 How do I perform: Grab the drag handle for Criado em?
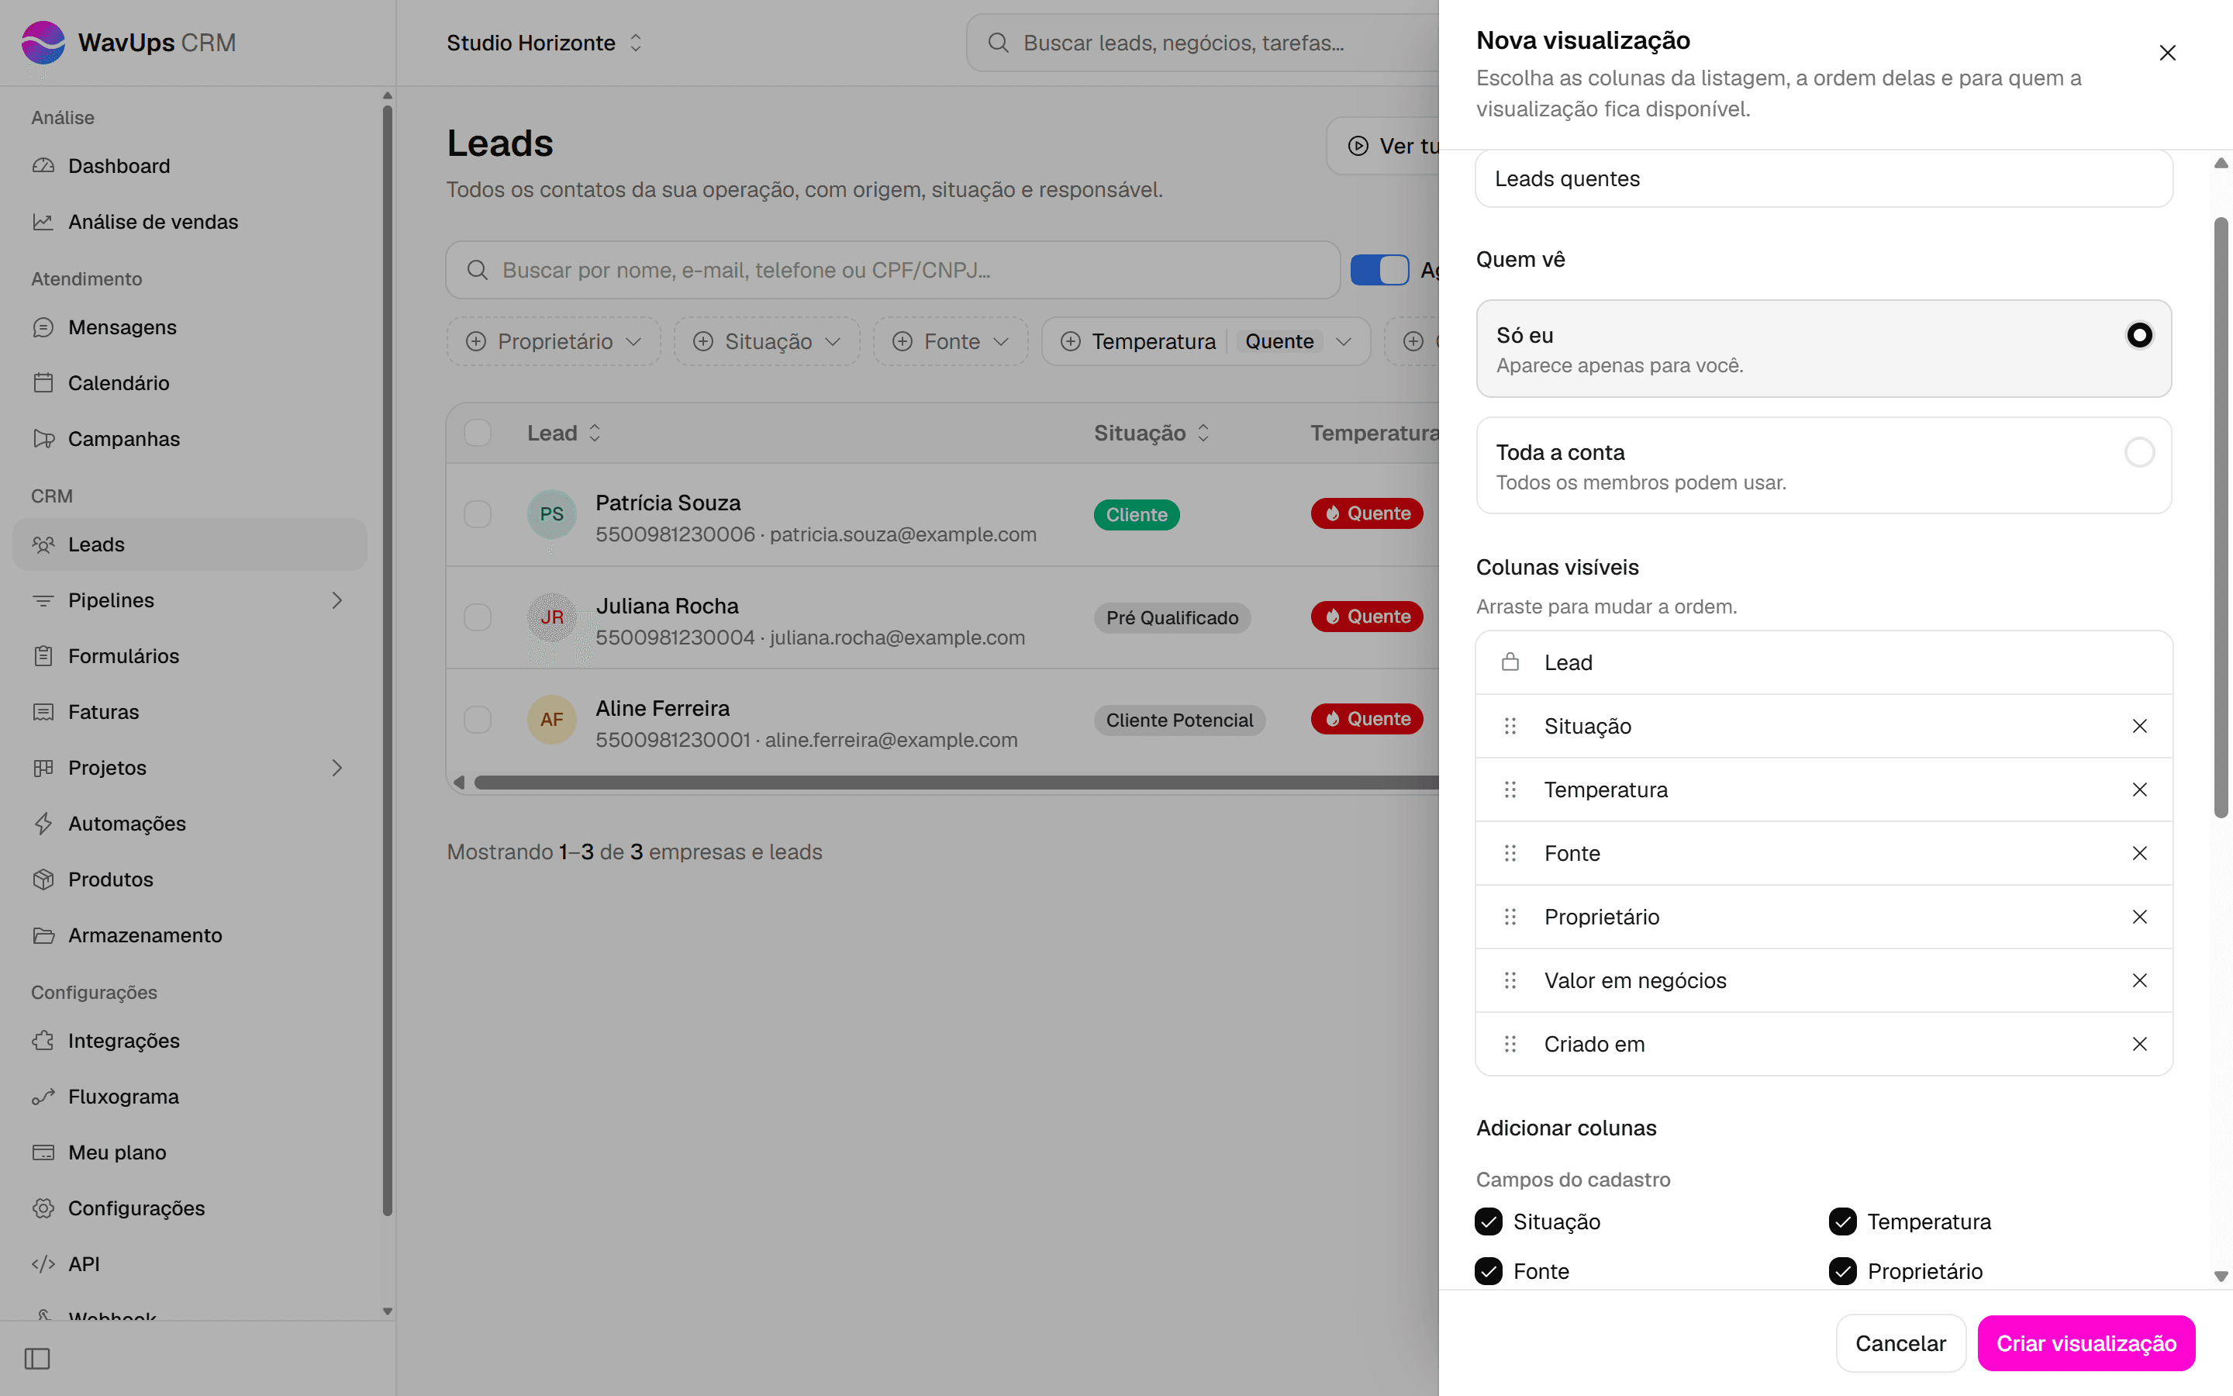[x=1510, y=1044]
